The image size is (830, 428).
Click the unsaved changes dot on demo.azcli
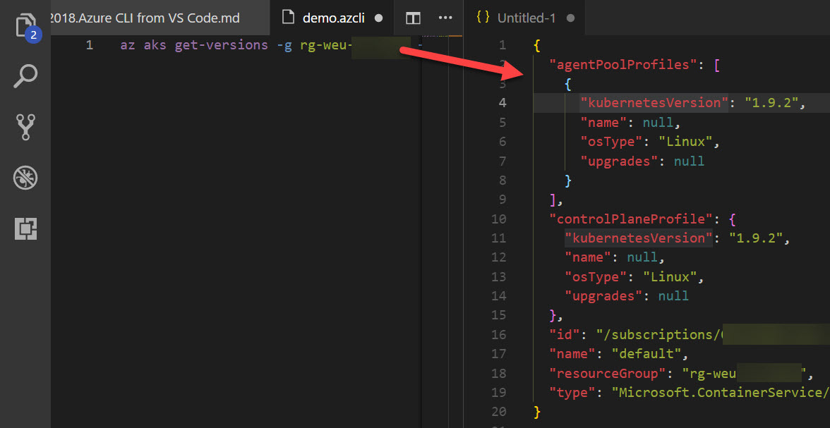(x=378, y=18)
